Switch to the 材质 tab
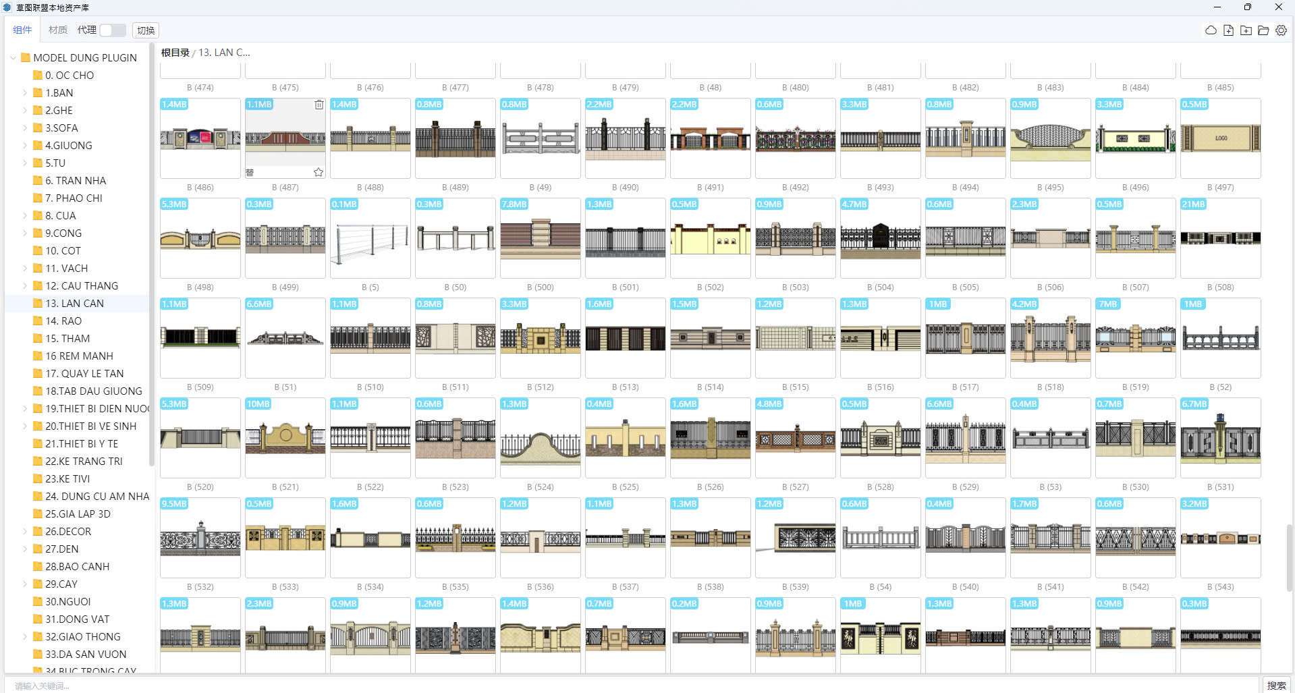 (58, 30)
